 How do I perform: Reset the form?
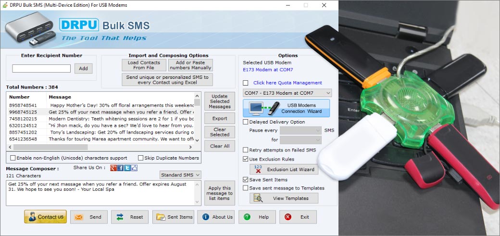129,217
